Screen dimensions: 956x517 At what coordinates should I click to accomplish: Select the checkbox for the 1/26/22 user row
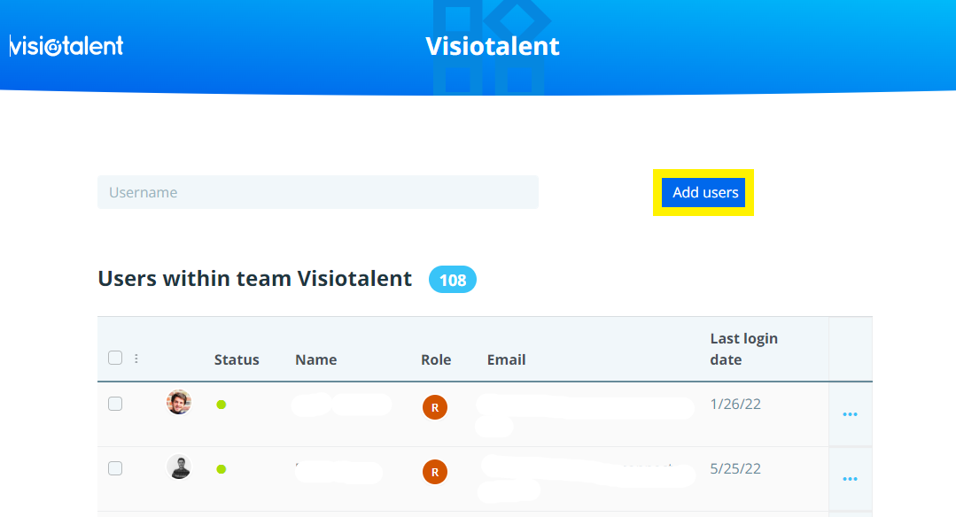pos(115,404)
